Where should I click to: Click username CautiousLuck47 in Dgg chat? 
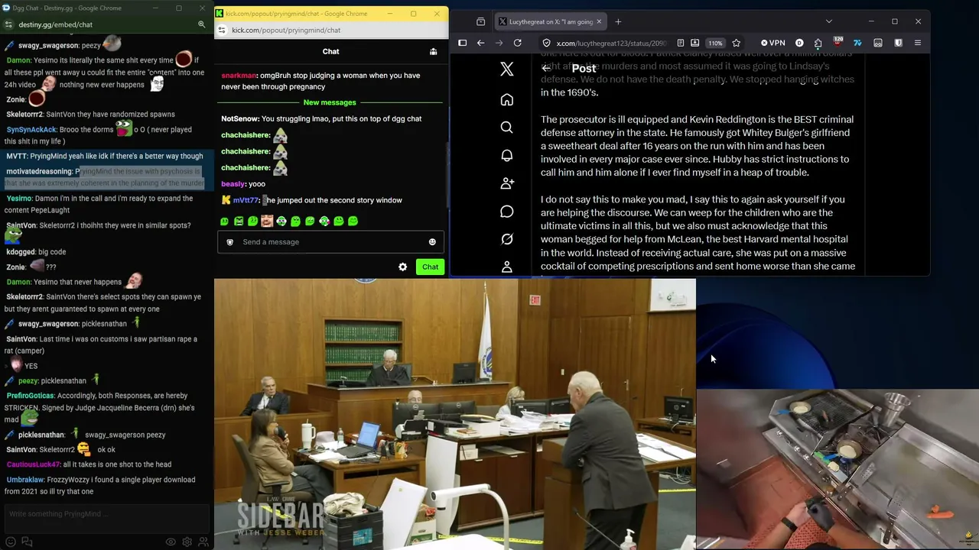(33, 464)
